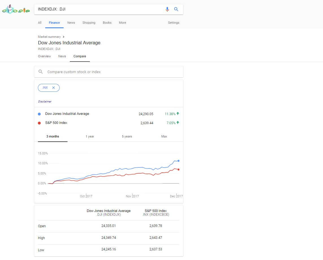Activate voice search microphone icon

(167, 9)
